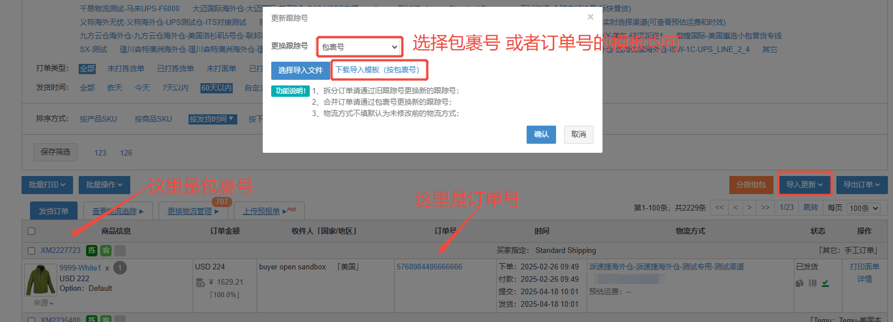Expand the 来源 dropdown under the thumbnail
This screenshot has height=322, width=893.
click(43, 303)
